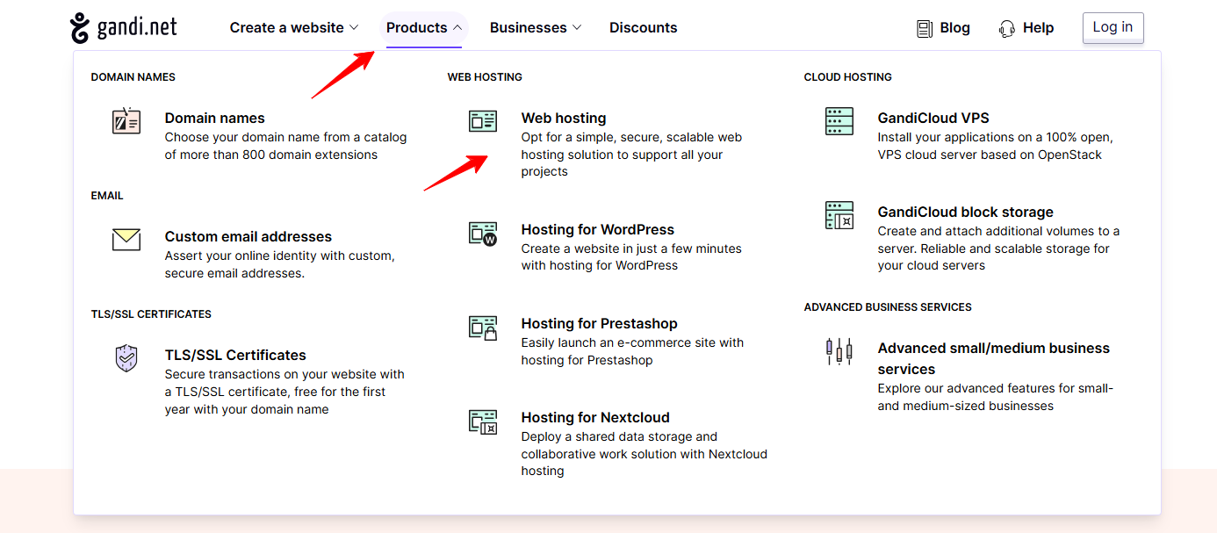Click 'Easily launch an e-commerce site' text
The height and width of the screenshot is (533, 1217).
[x=632, y=351]
